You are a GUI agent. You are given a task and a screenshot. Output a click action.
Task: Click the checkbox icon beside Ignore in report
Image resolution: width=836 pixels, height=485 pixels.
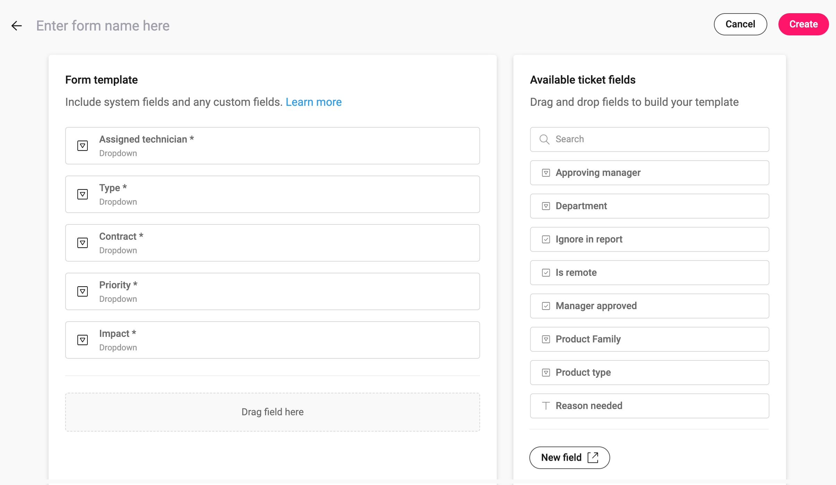click(x=546, y=239)
